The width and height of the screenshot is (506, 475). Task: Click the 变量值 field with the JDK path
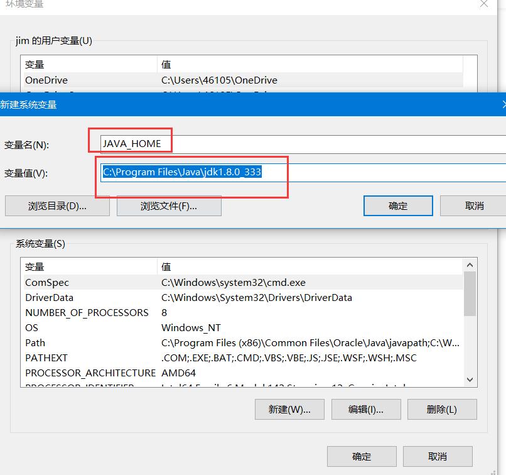pyautogui.click(x=188, y=172)
